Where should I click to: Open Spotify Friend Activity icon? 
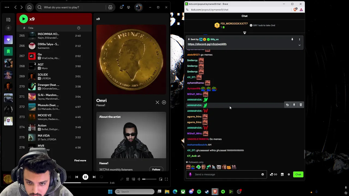[128, 7]
